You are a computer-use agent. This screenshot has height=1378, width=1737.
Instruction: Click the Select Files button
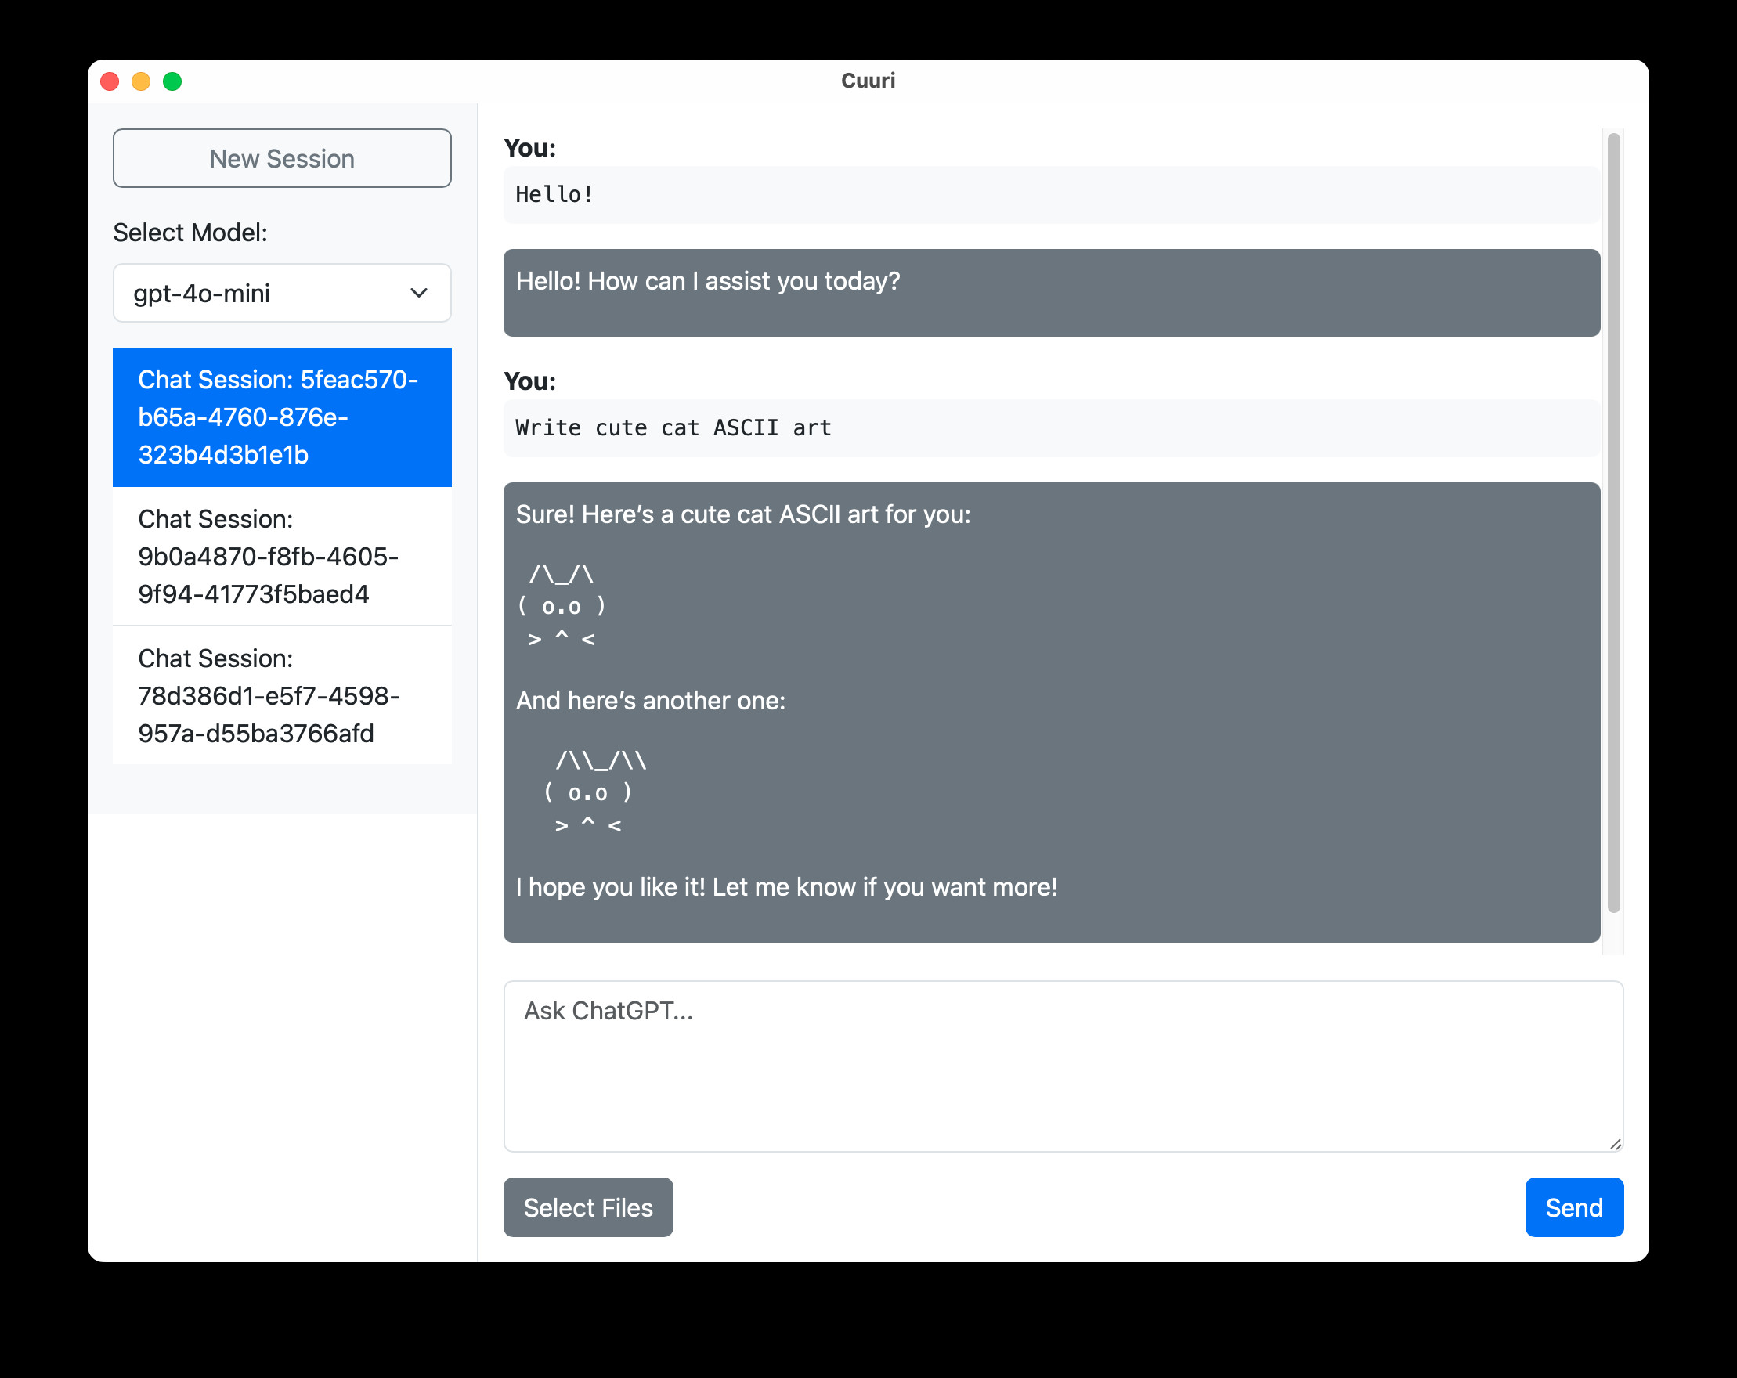tap(588, 1207)
